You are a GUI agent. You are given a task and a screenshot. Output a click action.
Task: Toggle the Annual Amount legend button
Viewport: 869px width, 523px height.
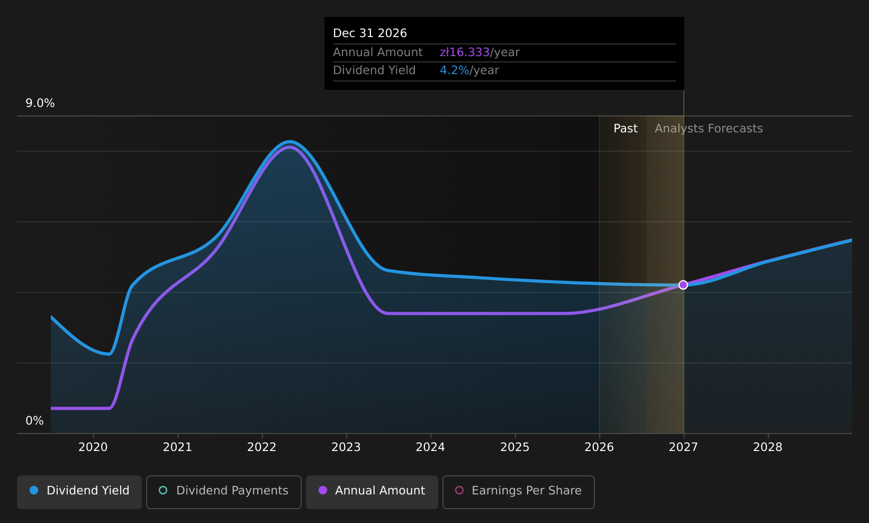coord(372,492)
